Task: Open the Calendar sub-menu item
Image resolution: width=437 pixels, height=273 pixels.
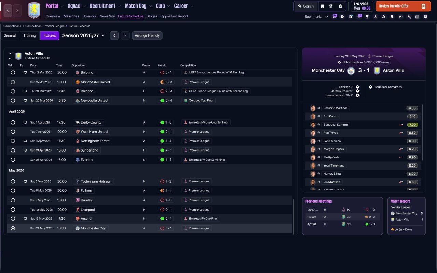Action: click(89, 16)
